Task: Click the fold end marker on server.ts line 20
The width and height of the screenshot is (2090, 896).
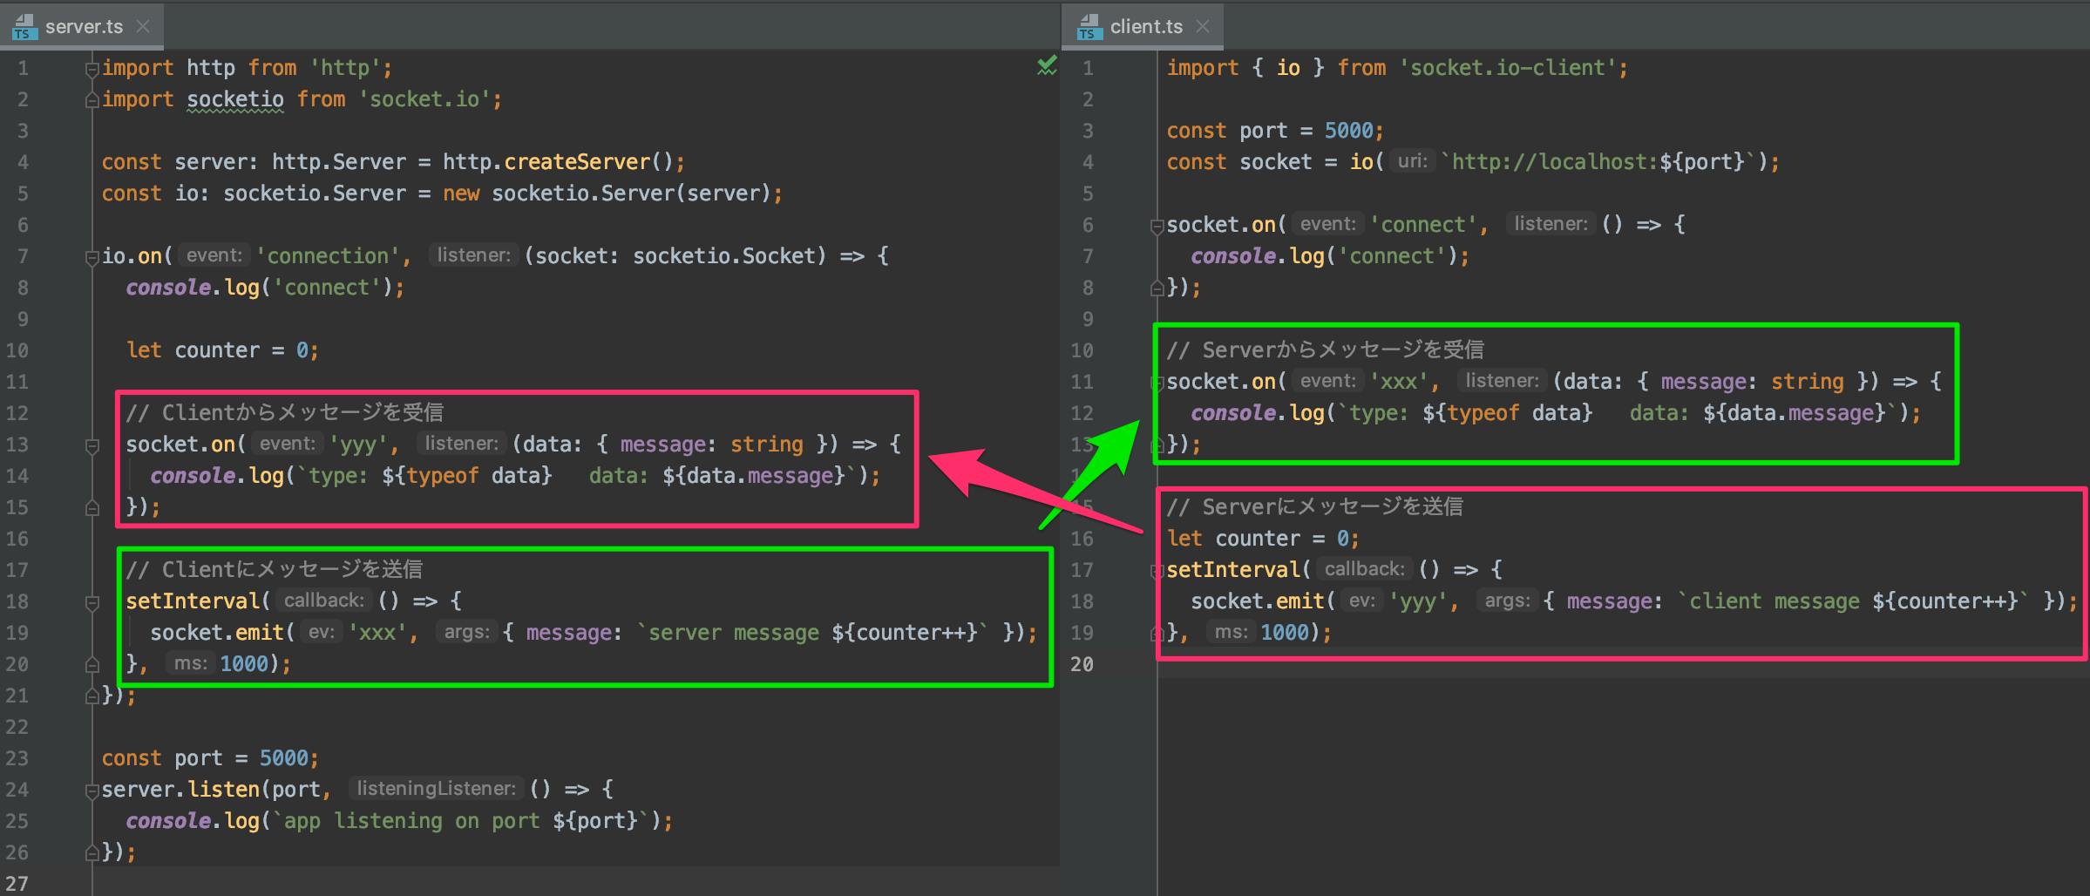Action: point(92,665)
